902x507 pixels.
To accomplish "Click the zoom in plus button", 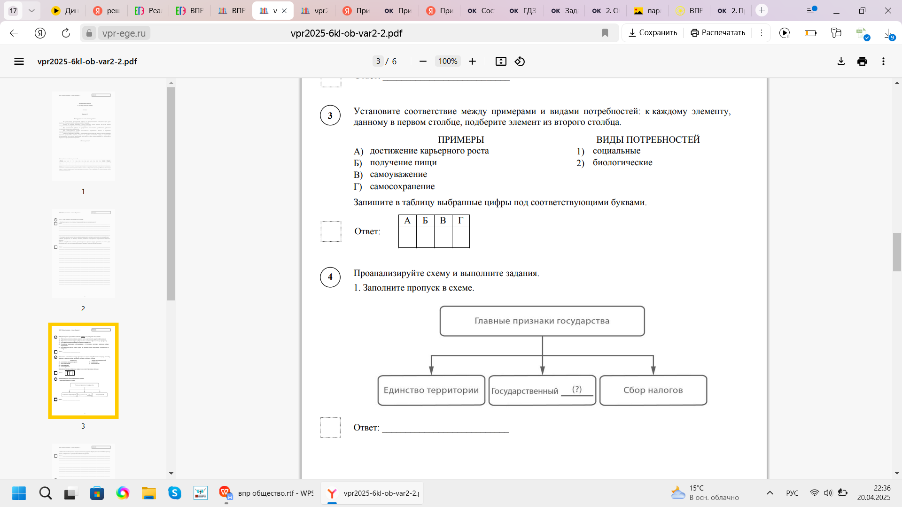I will 472,61.
